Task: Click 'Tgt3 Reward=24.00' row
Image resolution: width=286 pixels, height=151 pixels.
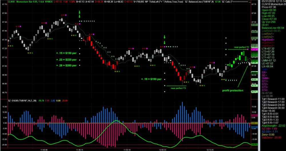Action: pos(273,105)
